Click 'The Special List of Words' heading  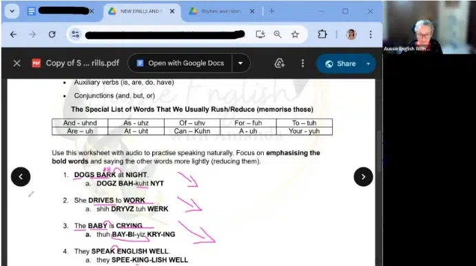192,110
